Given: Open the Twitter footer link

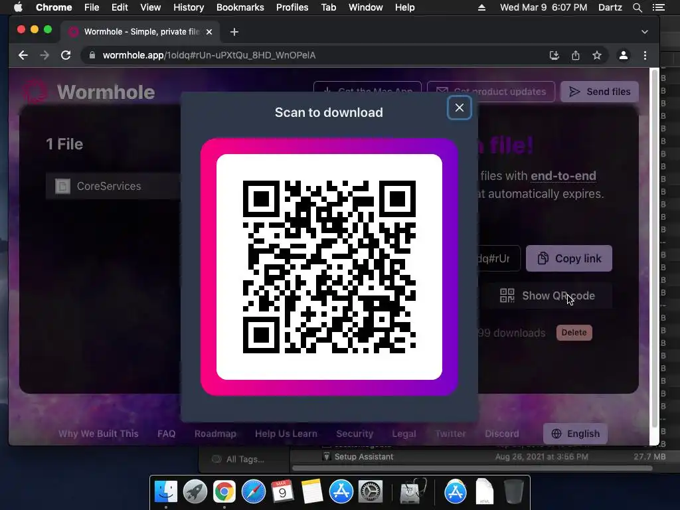Looking at the screenshot, I should pyautogui.click(x=451, y=434).
